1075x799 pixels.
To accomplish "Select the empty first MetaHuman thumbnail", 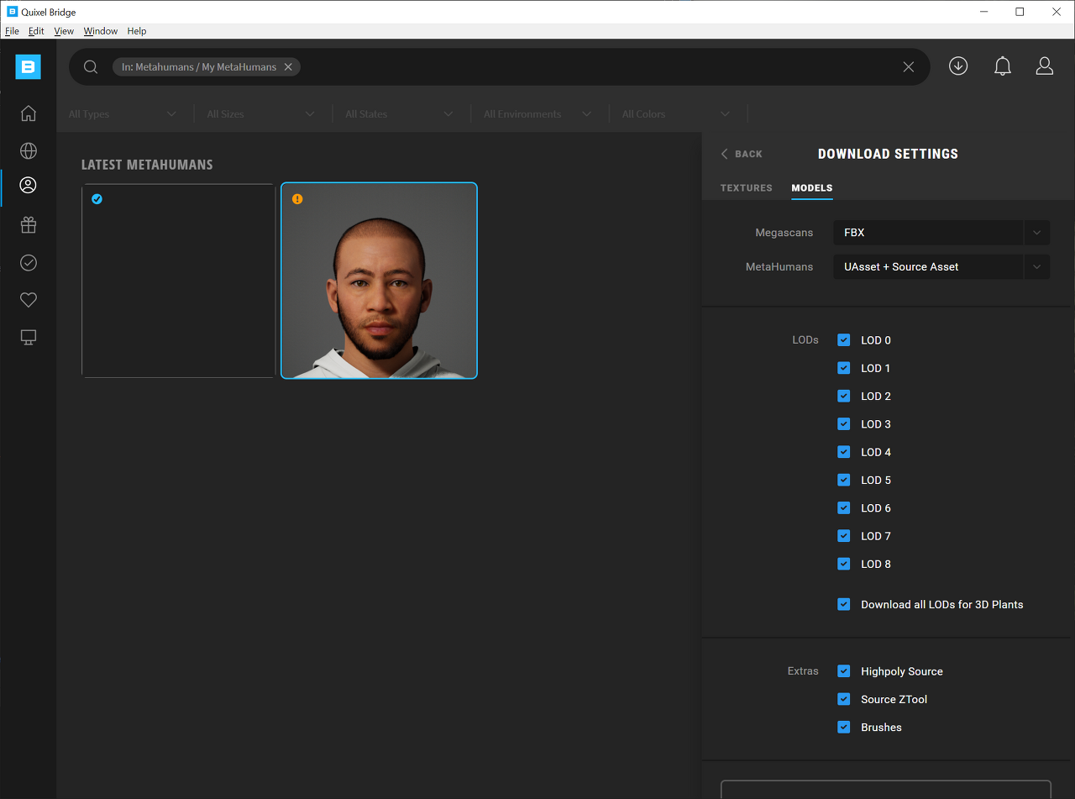I will [178, 281].
